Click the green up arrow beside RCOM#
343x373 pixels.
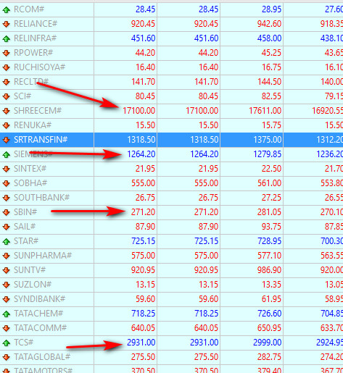click(x=7, y=9)
